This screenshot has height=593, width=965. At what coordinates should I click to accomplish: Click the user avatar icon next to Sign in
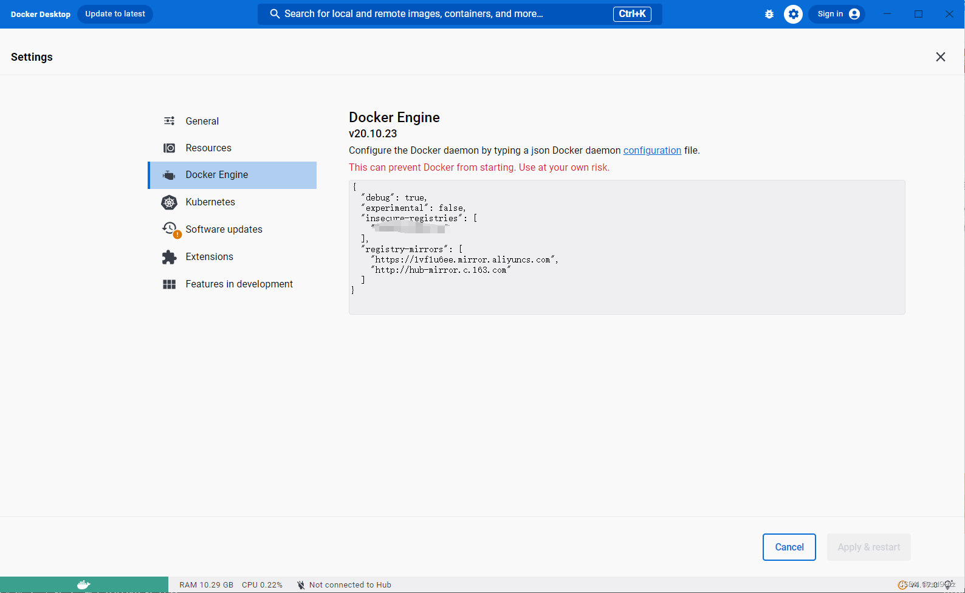854,14
